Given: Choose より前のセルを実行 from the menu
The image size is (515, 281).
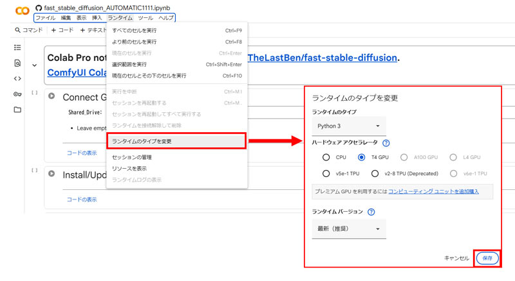Looking at the screenshot, I should (x=176, y=42).
